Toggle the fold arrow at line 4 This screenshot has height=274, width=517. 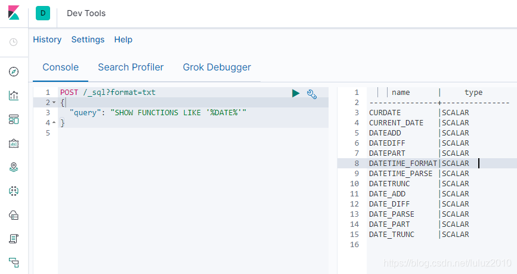[54, 123]
